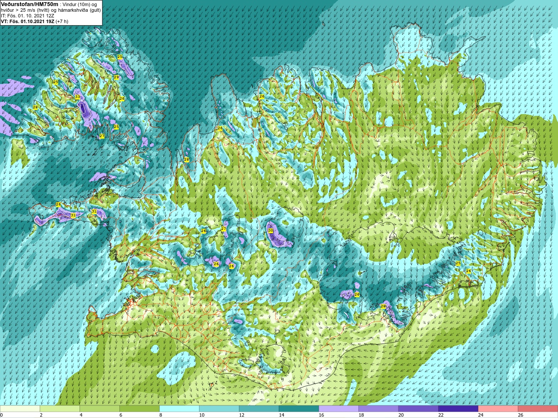Click the yellow 29 gust label

tap(116, 78)
